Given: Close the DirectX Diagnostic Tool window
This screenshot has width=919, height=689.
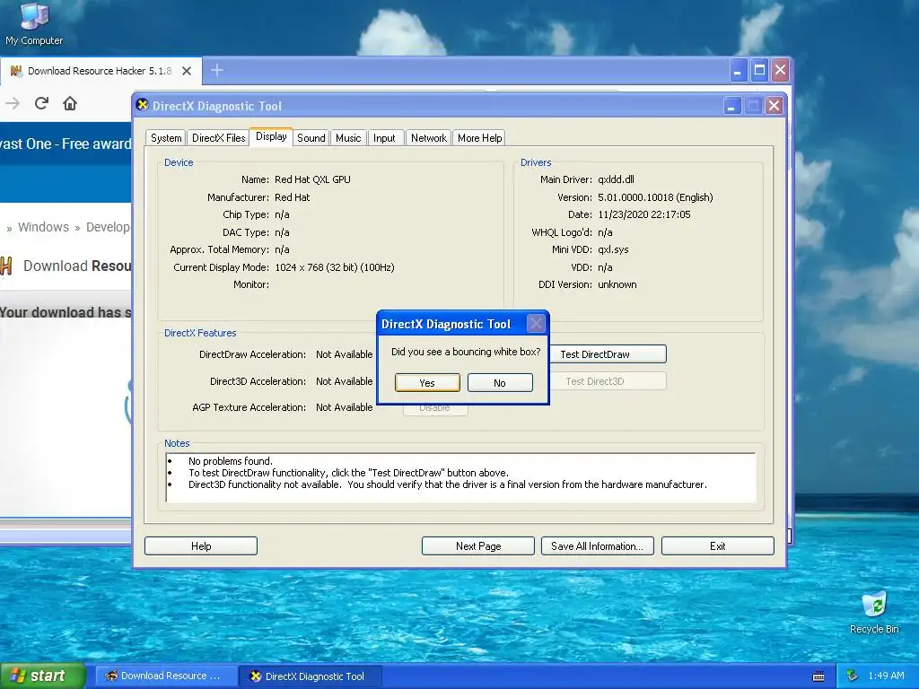Looking at the screenshot, I should [x=774, y=106].
